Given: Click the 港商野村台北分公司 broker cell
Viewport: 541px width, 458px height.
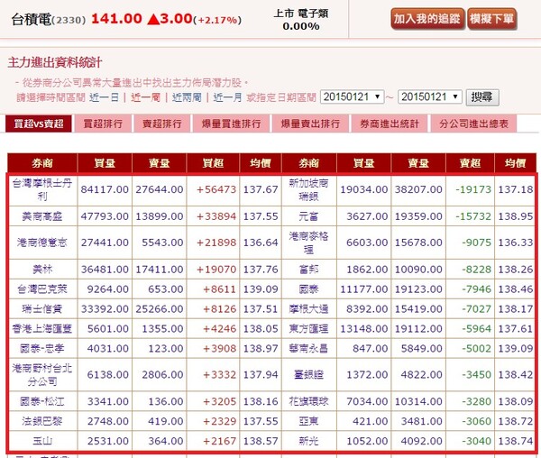Looking at the screenshot, I should coord(41,374).
